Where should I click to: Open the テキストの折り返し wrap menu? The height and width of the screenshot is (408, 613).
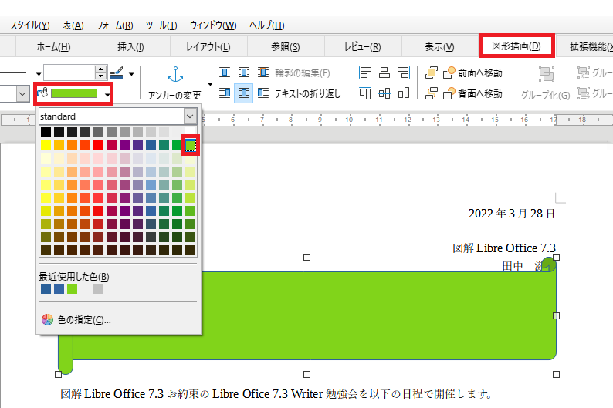click(308, 93)
